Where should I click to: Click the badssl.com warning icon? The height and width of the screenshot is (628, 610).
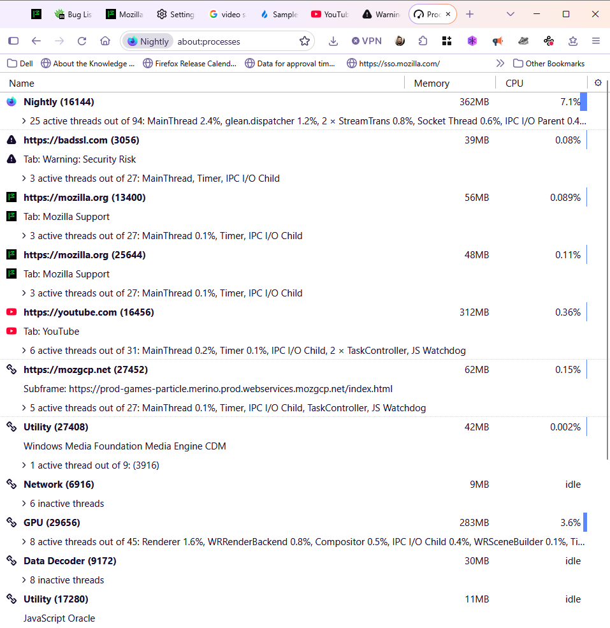tap(11, 140)
